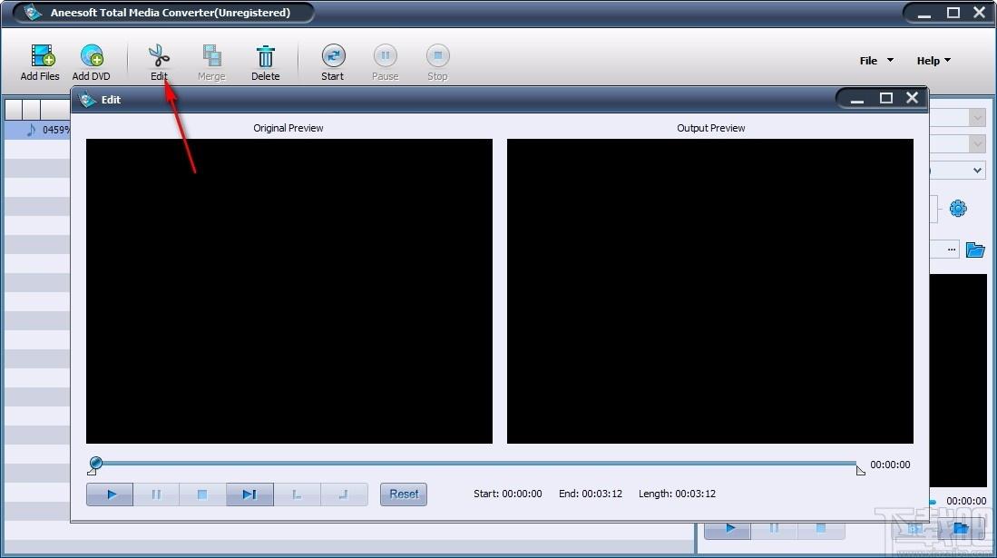Screen dimensions: 997x558
Task: Click the Add DVD disc icon
Action: 92,56
